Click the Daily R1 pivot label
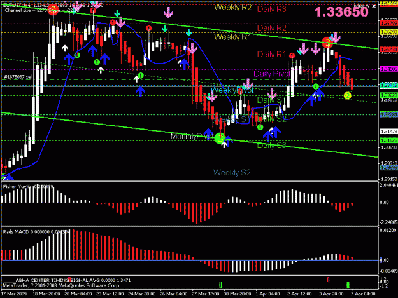 point(271,54)
